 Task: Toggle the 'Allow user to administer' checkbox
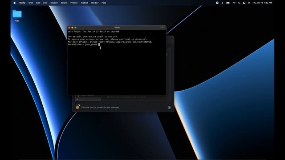click(108, 97)
